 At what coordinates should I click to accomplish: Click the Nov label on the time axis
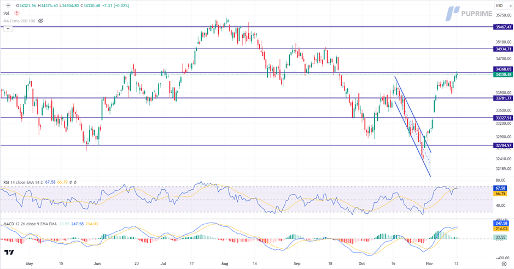point(429,264)
